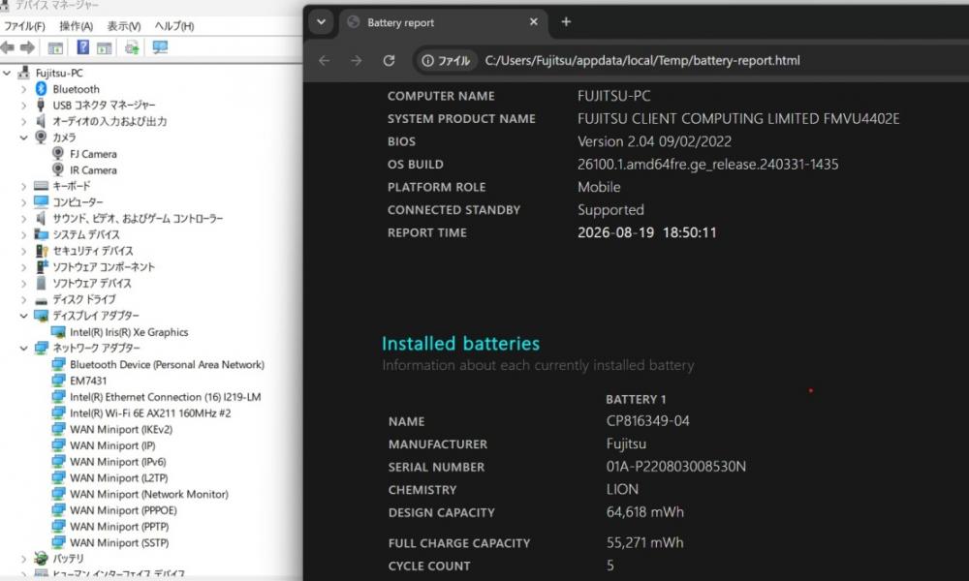Select the Battery report browser tab

(x=443, y=23)
